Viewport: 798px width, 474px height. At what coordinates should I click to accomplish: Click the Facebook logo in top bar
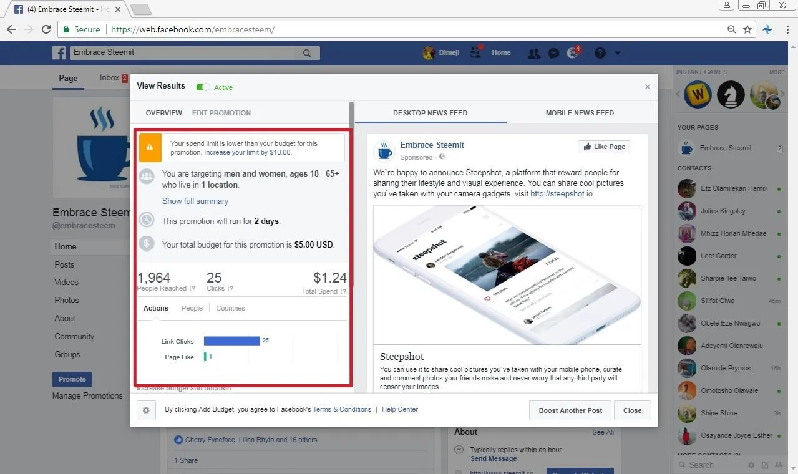pyautogui.click(x=59, y=53)
